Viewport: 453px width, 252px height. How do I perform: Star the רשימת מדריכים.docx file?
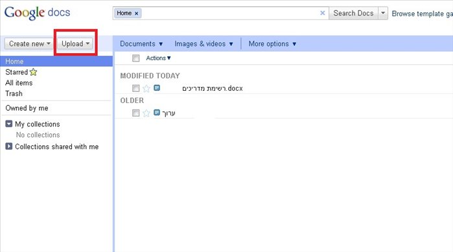coord(146,88)
